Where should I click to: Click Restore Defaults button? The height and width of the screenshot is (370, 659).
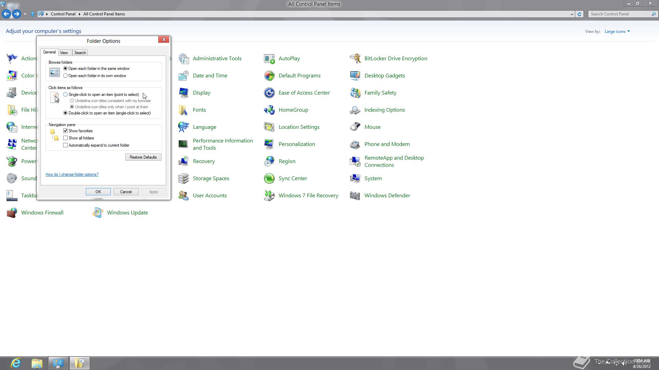(143, 157)
